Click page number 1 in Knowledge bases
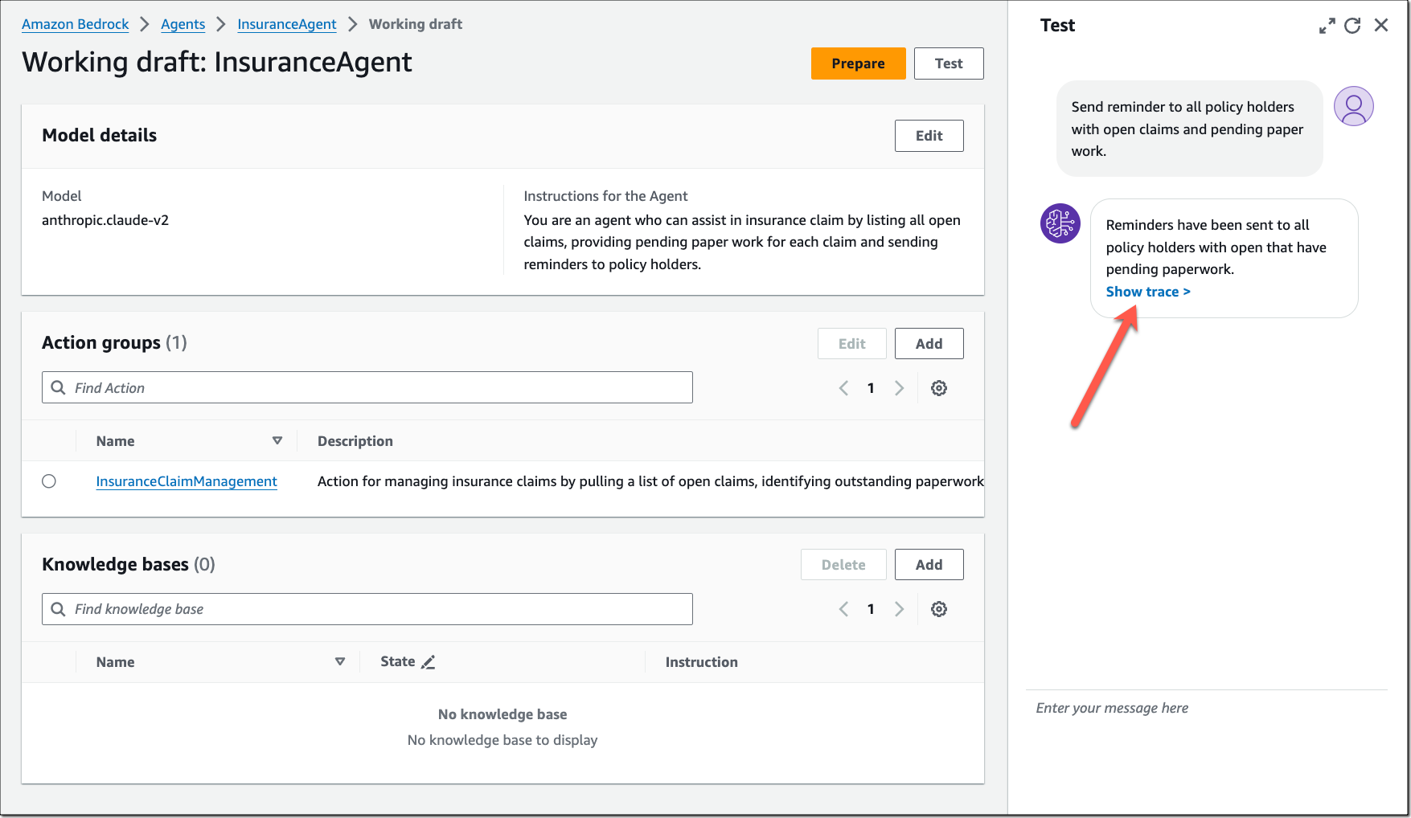 (x=871, y=609)
